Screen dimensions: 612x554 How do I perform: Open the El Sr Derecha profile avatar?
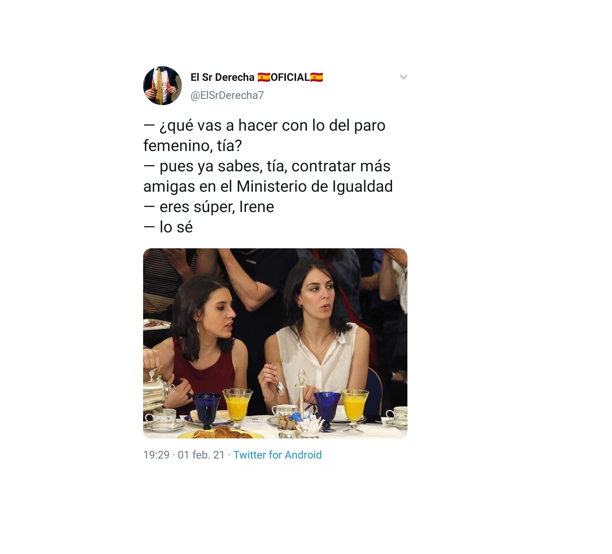click(162, 86)
